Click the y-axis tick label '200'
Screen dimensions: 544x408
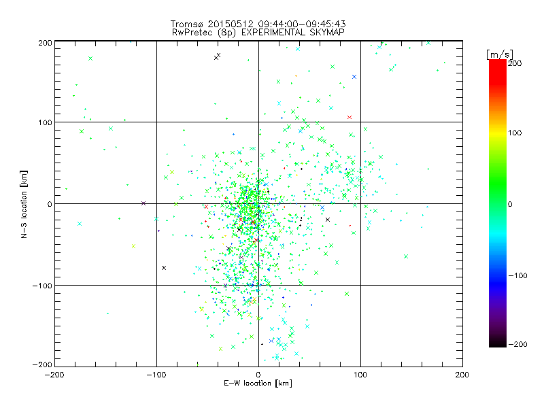tap(45, 43)
